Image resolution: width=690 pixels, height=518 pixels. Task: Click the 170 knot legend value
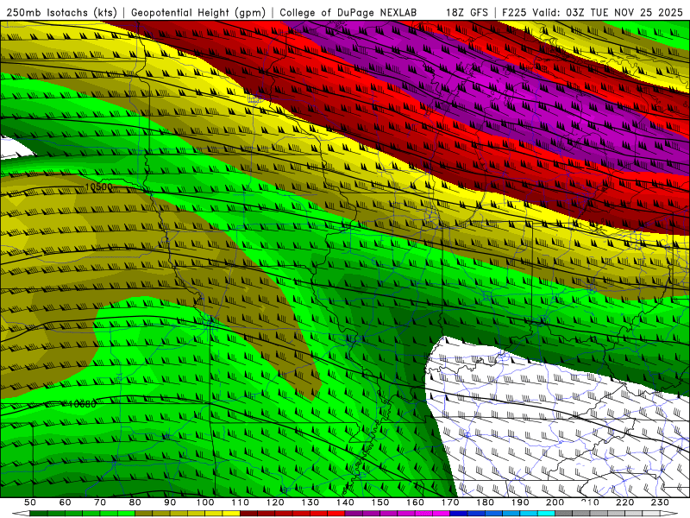pos(450,502)
